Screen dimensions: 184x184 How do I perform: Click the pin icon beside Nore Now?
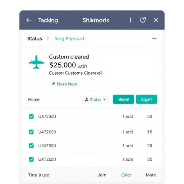click(53, 84)
